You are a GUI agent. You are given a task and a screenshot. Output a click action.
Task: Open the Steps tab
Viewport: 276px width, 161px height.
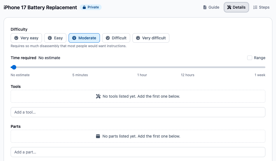point(261,7)
